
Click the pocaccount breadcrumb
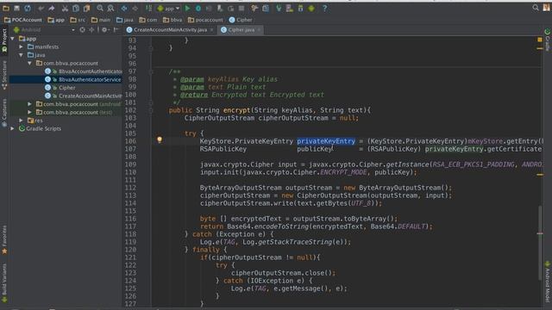[x=205, y=20]
